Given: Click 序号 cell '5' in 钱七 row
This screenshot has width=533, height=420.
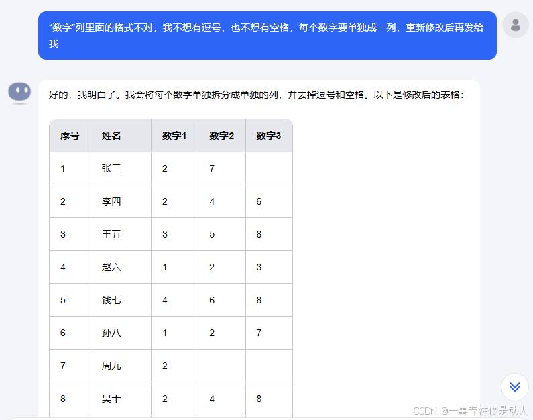Looking at the screenshot, I should 70,300.
